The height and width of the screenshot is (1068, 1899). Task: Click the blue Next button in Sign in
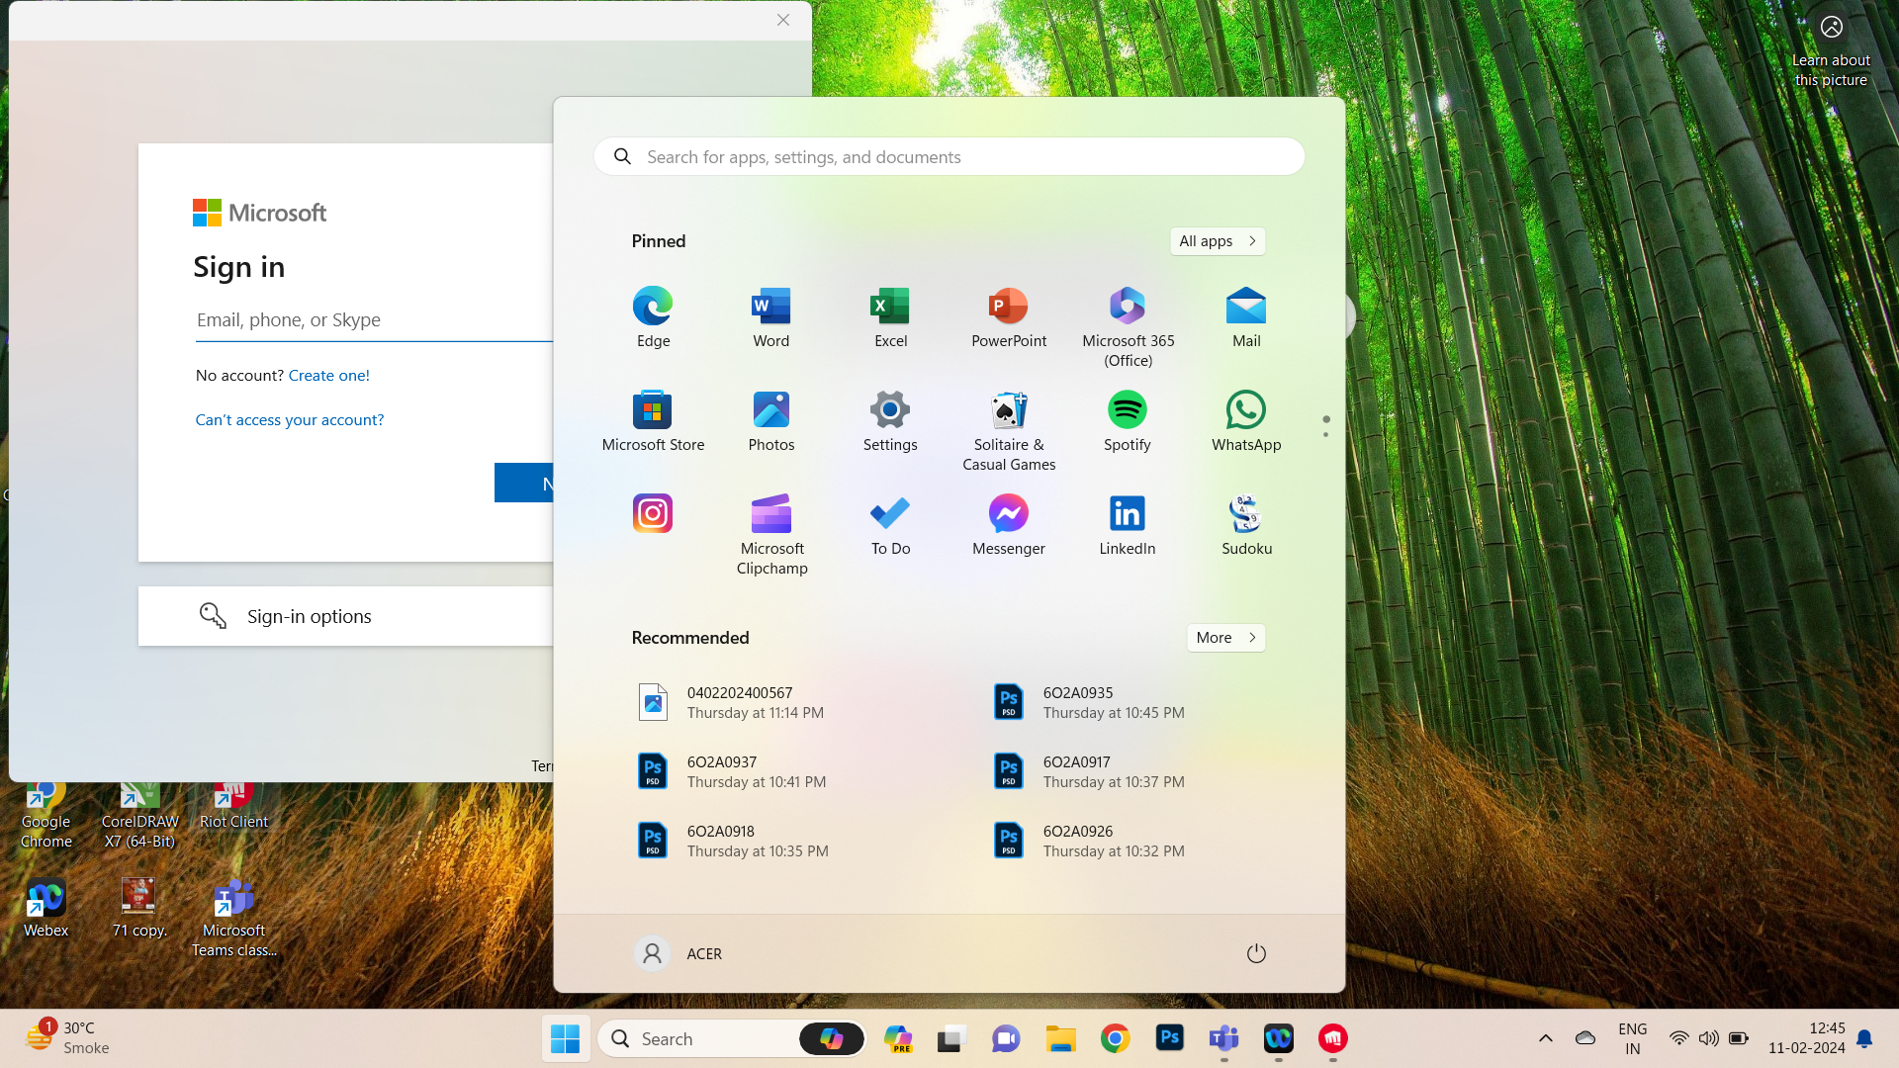pyautogui.click(x=524, y=483)
